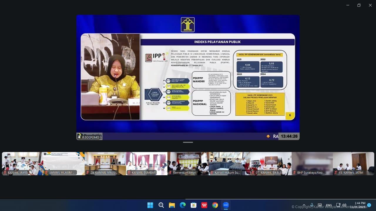
Task: Click the microphone icon in system tray
Action: pos(312,205)
